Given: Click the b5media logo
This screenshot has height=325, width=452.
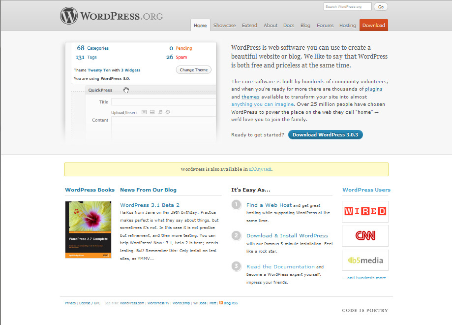Looking at the screenshot, I should [365, 260].
